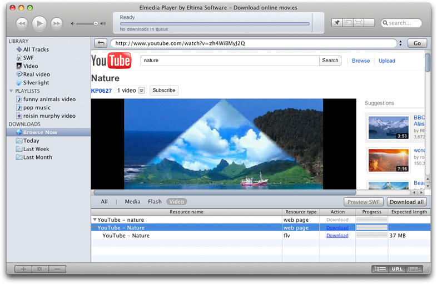Play the current track
The width and height of the screenshot is (437, 284).
(39, 23)
